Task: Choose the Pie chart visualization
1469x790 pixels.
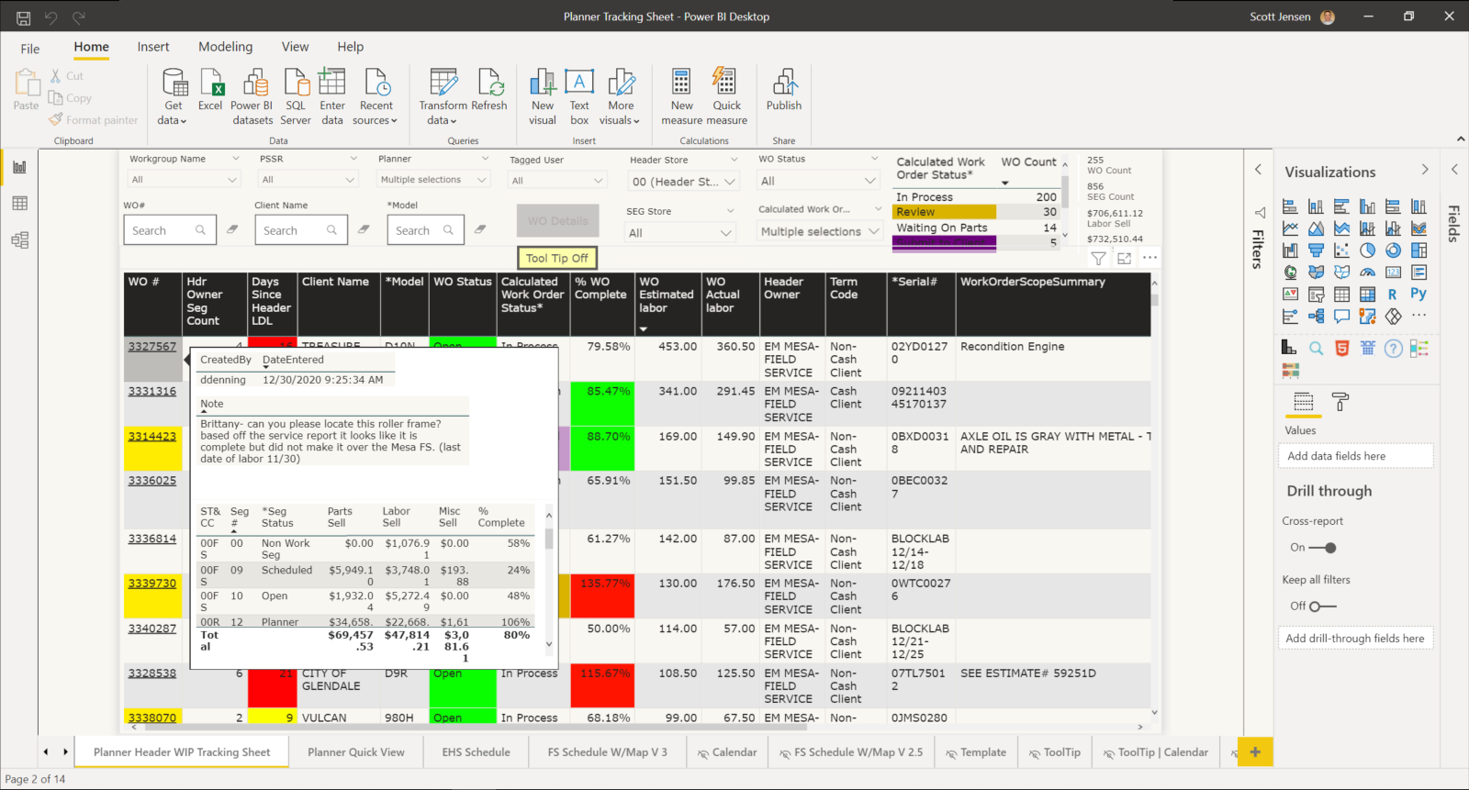Action: tap(1367, 250)
